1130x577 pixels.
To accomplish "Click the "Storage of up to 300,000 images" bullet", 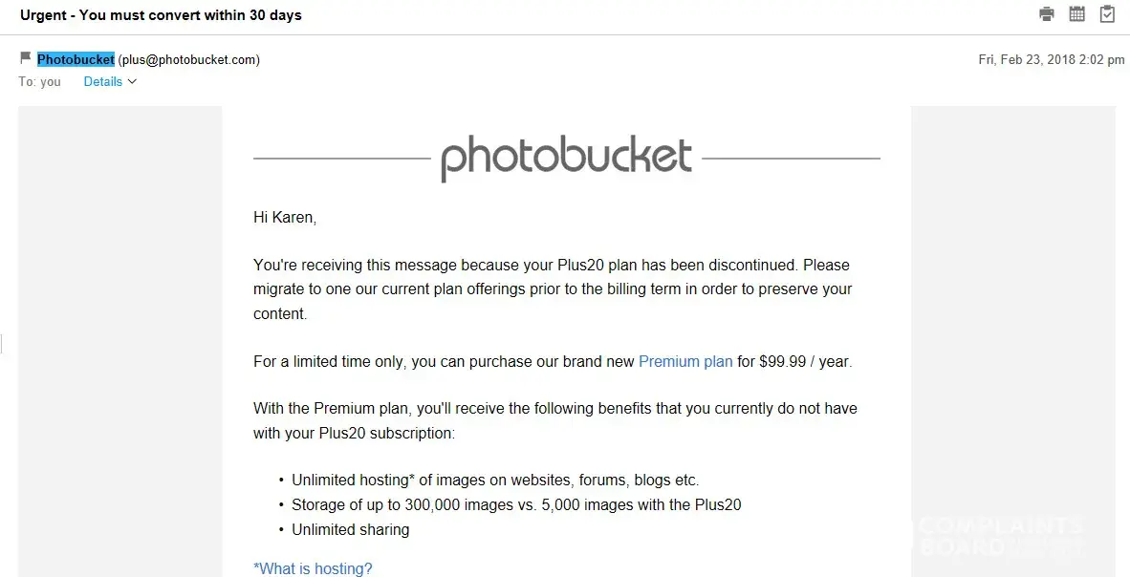I will [516, 505].
